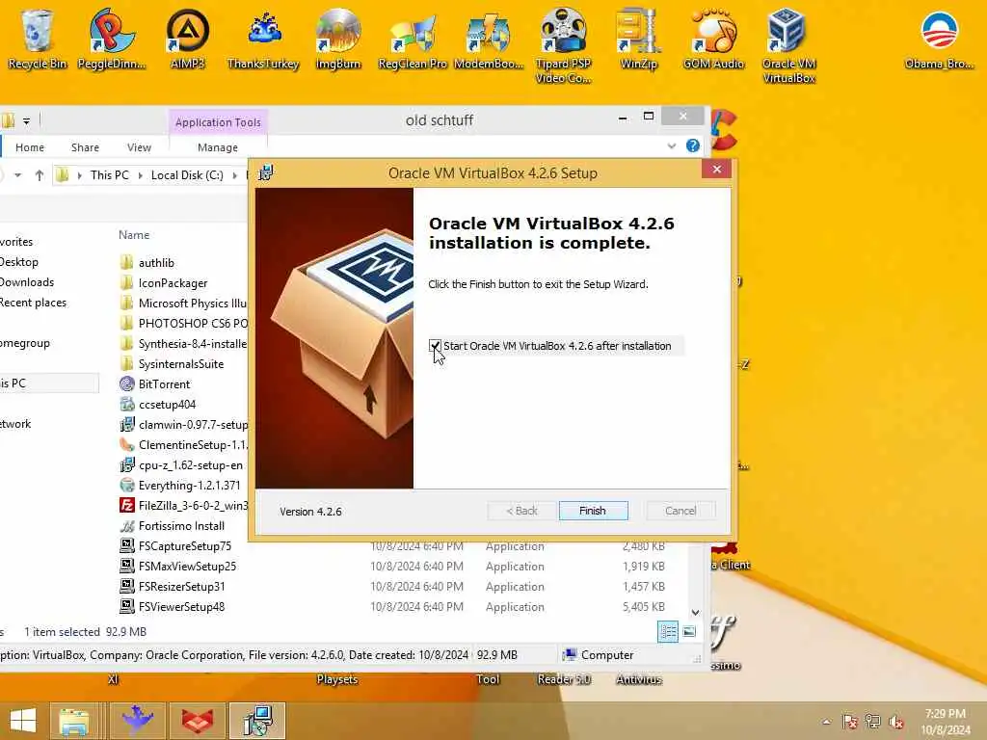Click This PC in the address bar
987x740 pixels.
(110, 175)
